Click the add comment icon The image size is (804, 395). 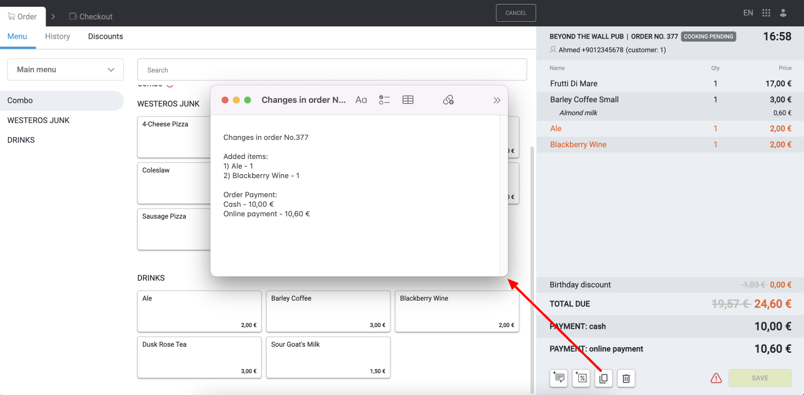pos(559,378)
